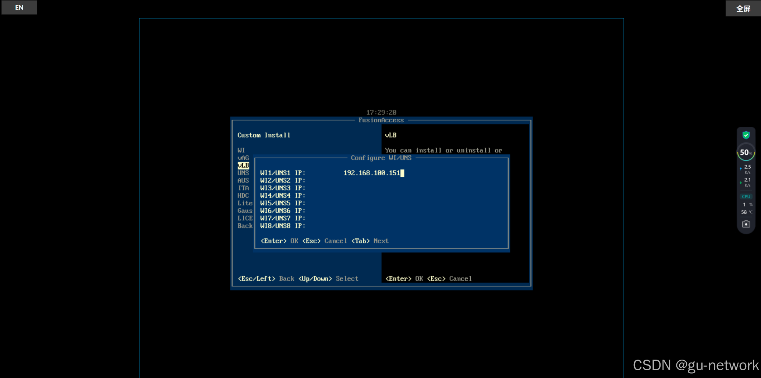Select vAG in the Custom Install menu
Screen dimensions: 761x378
click(243, 158)
